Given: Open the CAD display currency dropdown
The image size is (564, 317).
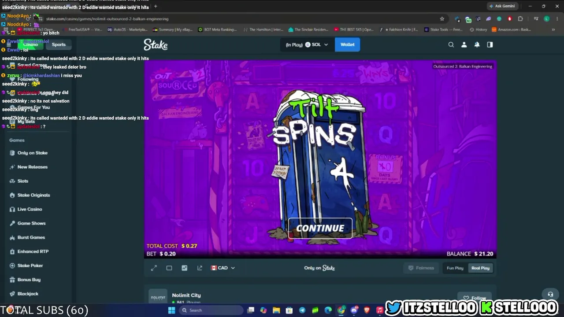Looking at the screenshot, I should (223, 268).
